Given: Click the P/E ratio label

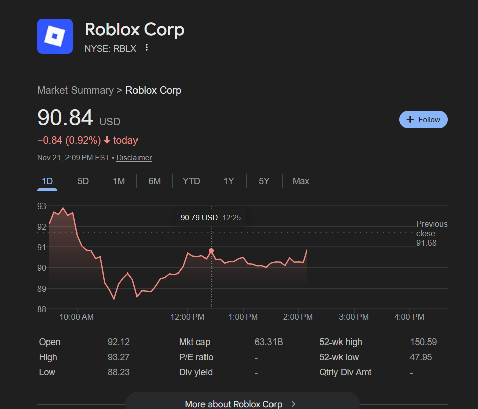Looking at the screenshot, I should click(x=196, y=357).
